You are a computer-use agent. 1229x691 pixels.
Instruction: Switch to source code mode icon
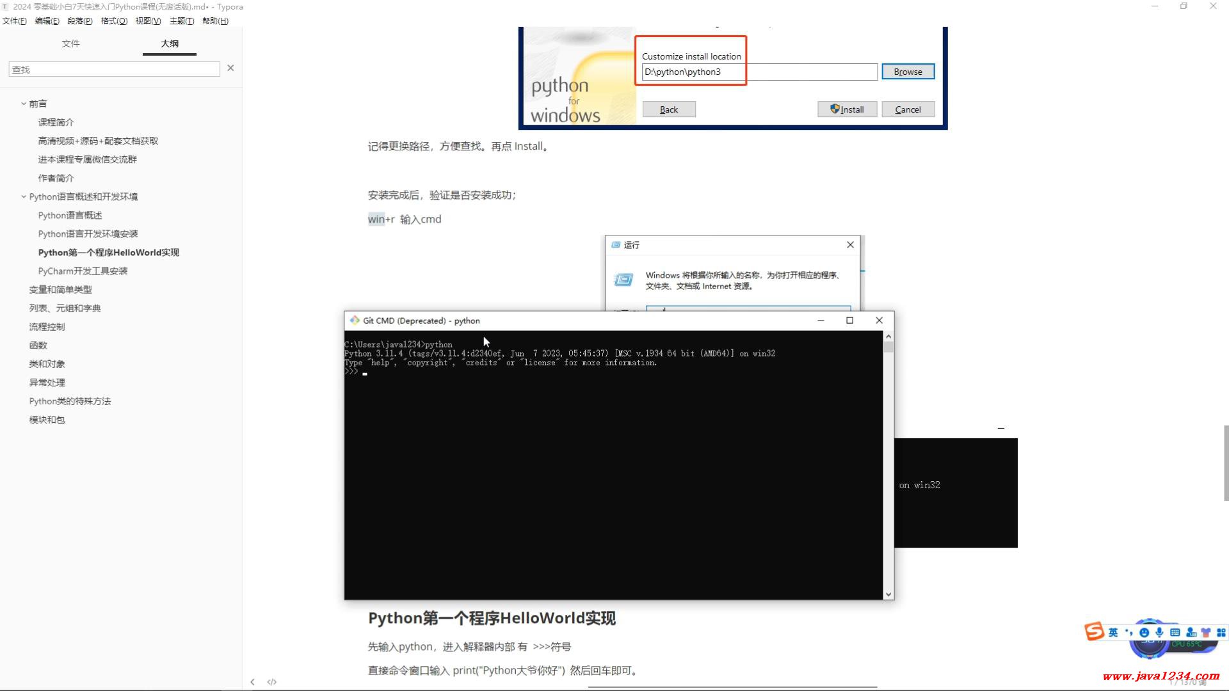(x=271, y=681)
